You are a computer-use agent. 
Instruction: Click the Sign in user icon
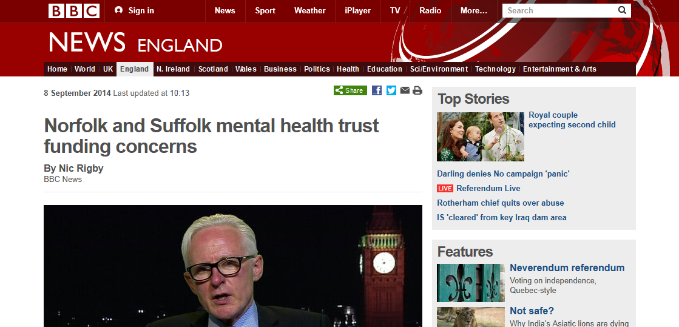[119, 10]
